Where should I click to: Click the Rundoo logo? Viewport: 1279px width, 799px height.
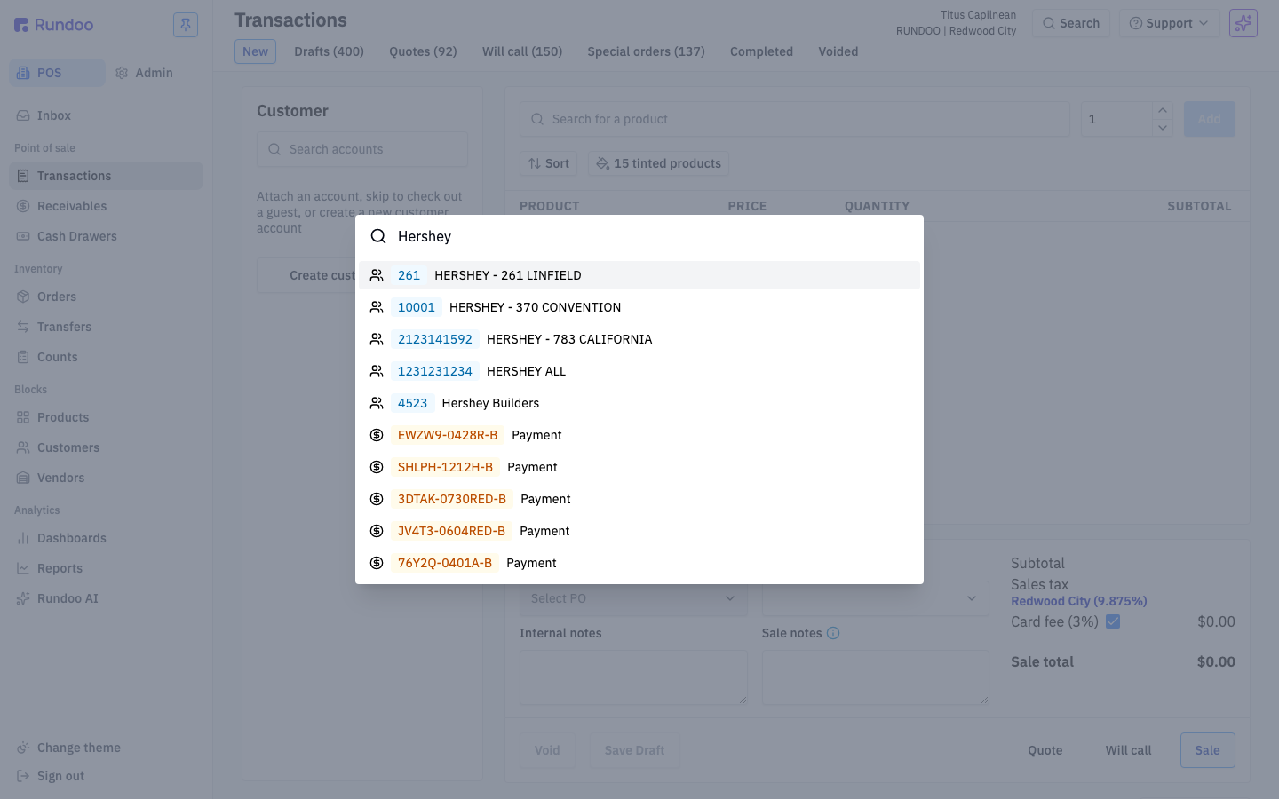[53, 25]
